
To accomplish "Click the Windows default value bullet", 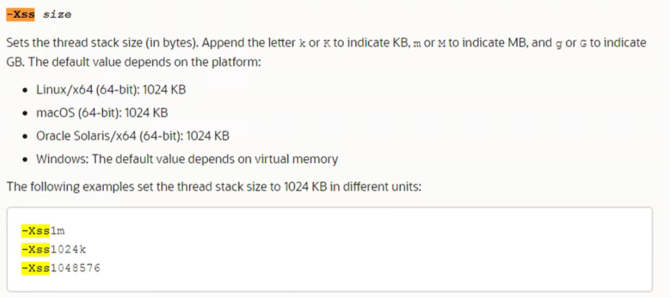I will 187,159.
